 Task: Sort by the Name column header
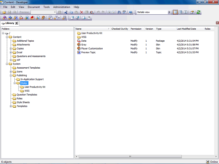(93, 29)
